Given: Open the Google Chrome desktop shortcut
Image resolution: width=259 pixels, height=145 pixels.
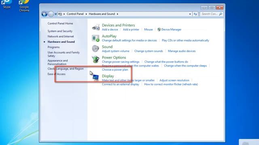Looking at the screenshot, I should point(24,6).
